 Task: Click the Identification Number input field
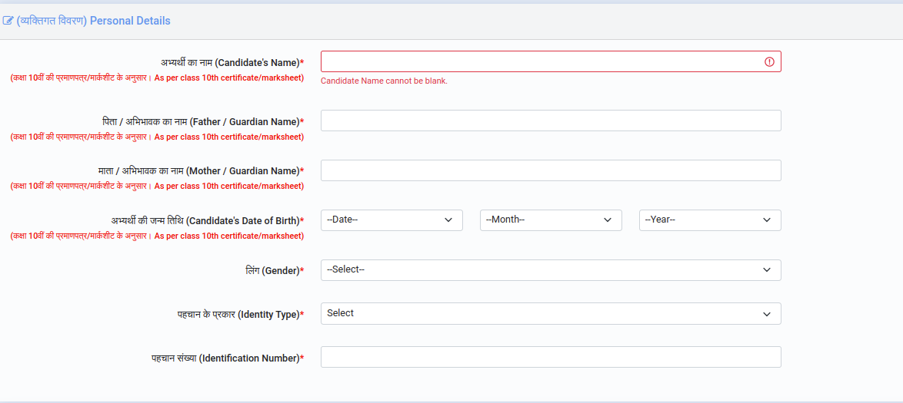click(x=551, y=357)
